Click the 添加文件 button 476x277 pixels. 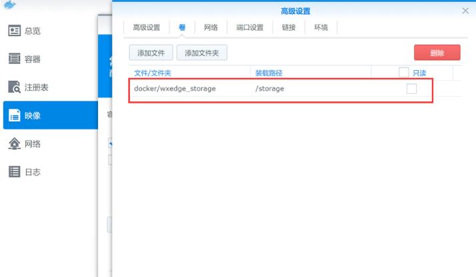(151, 53)
